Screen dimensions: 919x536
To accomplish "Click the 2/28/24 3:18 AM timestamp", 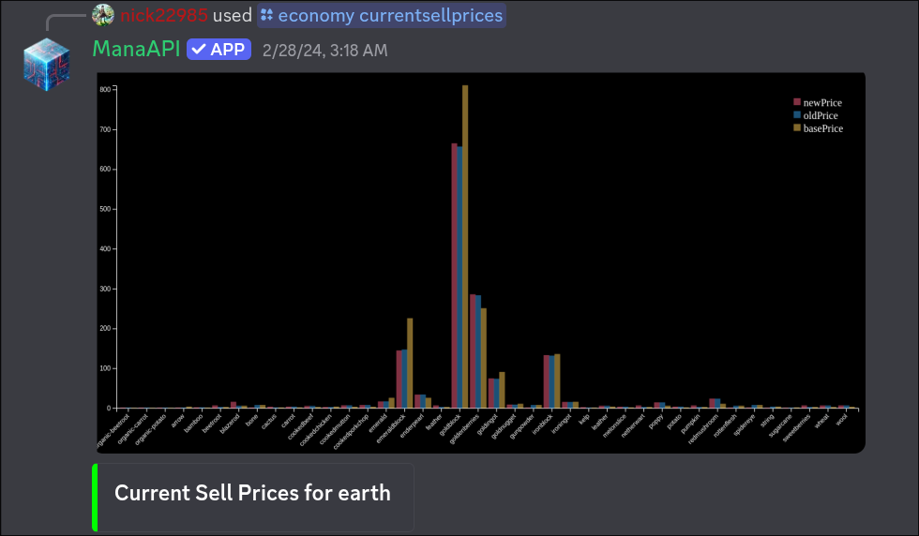I will tap(324, 51).
